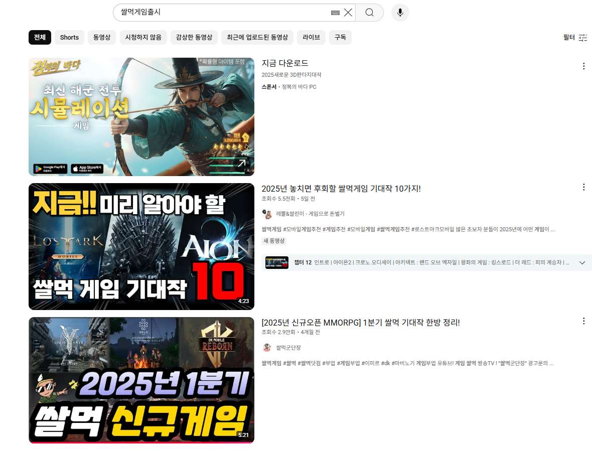Click the virtual keyboard icon in search box
This screenshot has height=451, width=592.
tap(335, 13)
